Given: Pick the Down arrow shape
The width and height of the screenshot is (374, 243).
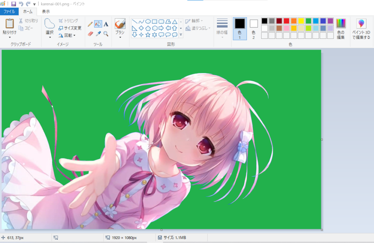Looking at the screenshot, I should (135, 35).
